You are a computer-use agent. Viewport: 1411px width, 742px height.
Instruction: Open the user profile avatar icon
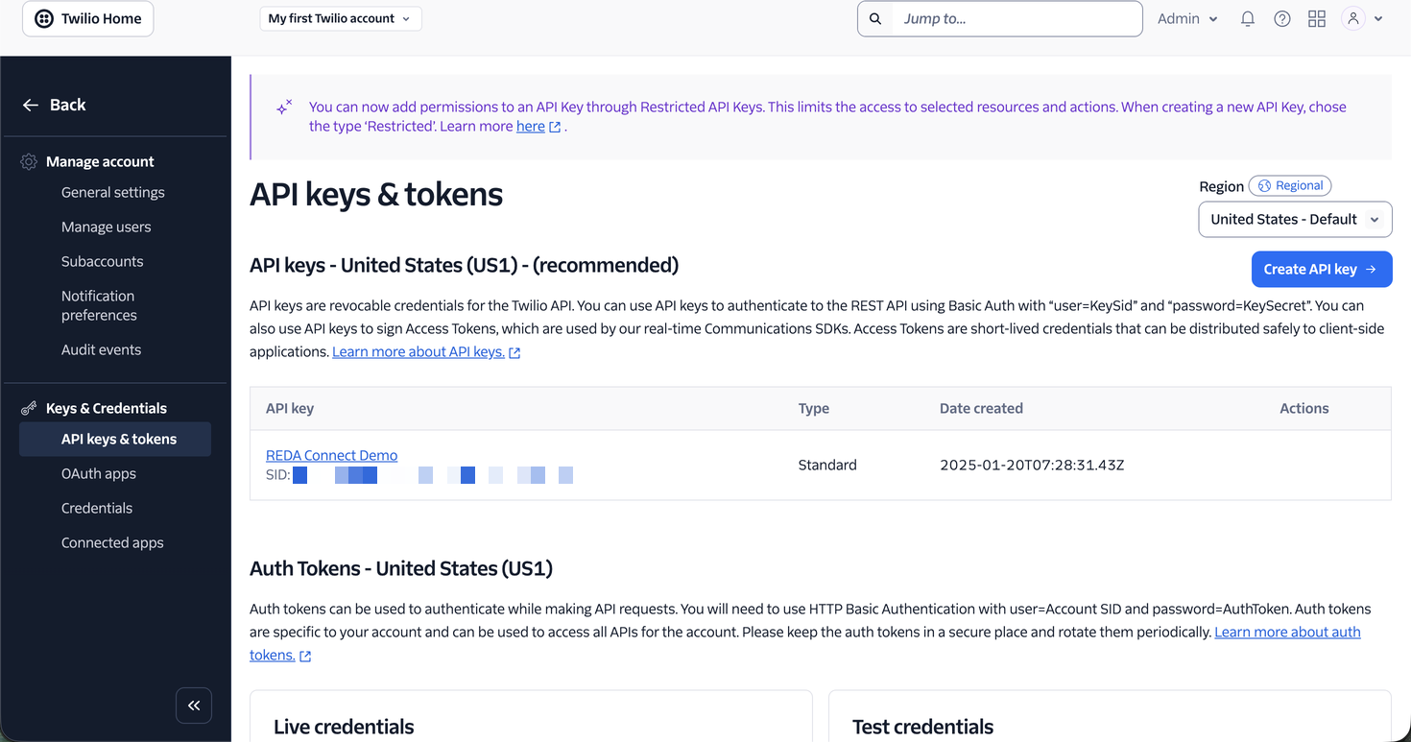pos(1353,18)
